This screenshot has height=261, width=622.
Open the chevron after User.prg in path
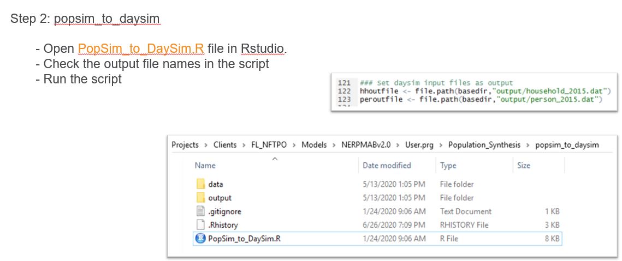[441, 145]
